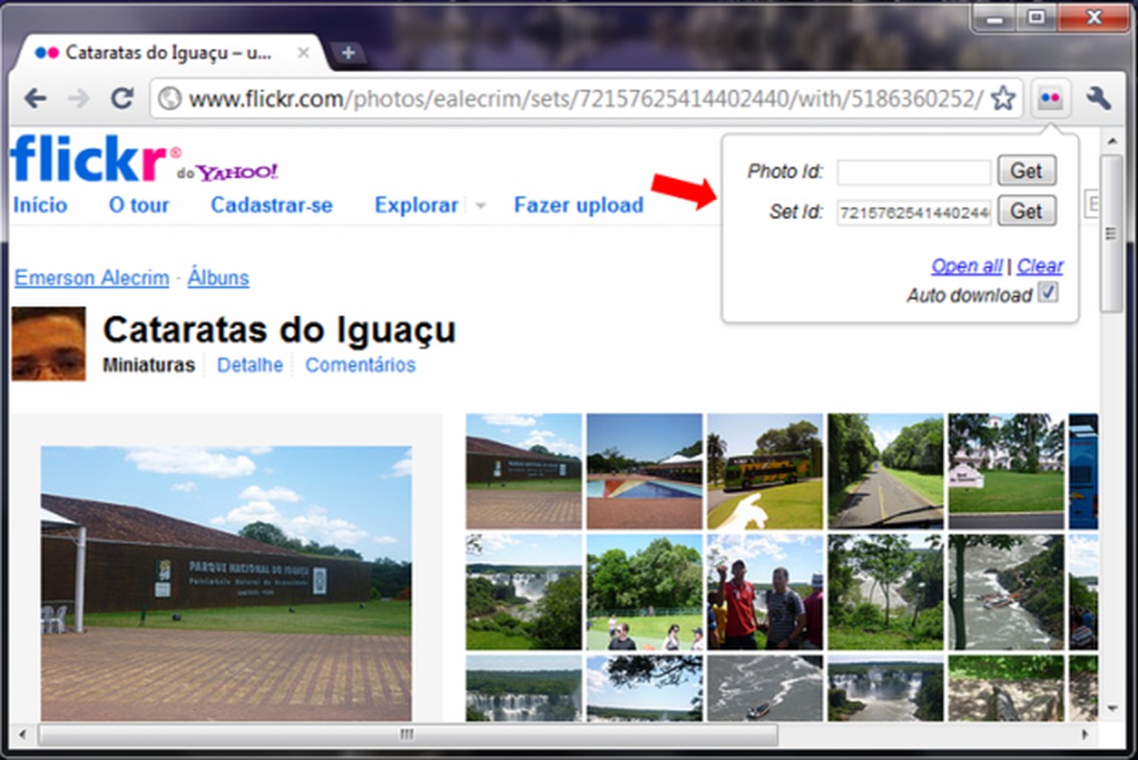The width and height of the screenshot is (1138, 760).
Task: Bookmark the page using the star icon
Action: (1002, 98)
